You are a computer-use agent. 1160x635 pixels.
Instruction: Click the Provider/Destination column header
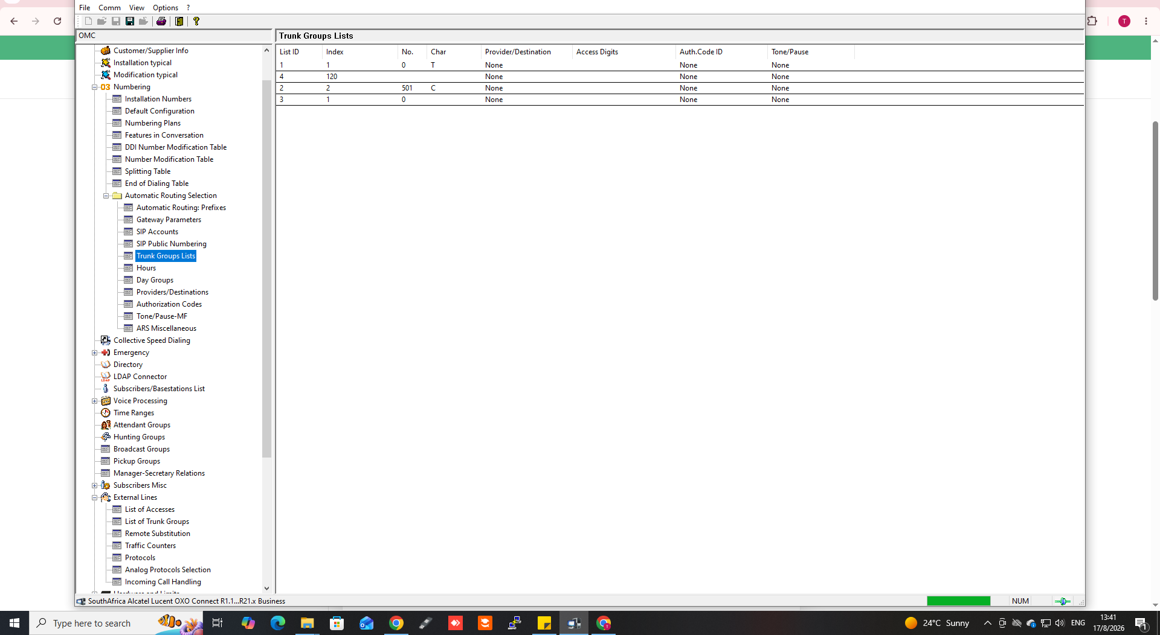[x=526, y=52]
